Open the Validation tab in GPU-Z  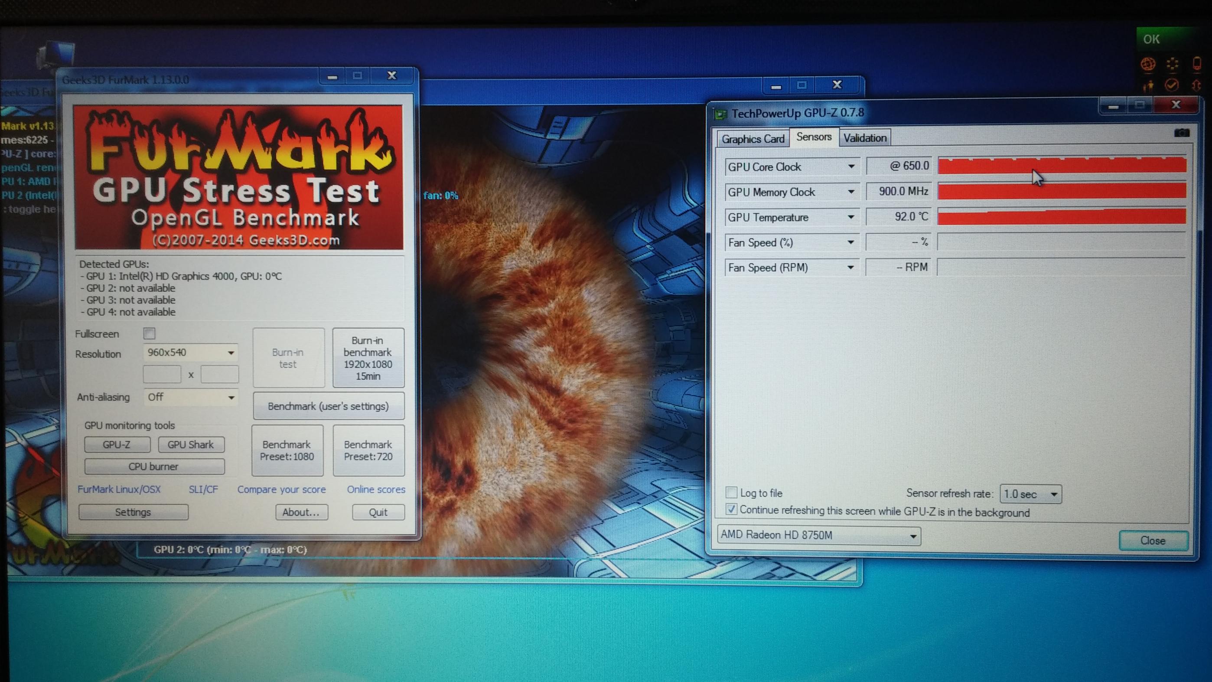point(865,138)
